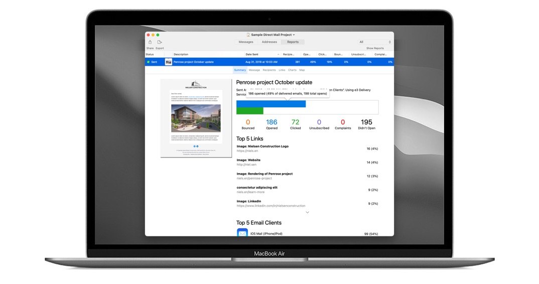The image size is (539, 284).
Task: Click the 0 Complaints statistic
Action: 343,124
